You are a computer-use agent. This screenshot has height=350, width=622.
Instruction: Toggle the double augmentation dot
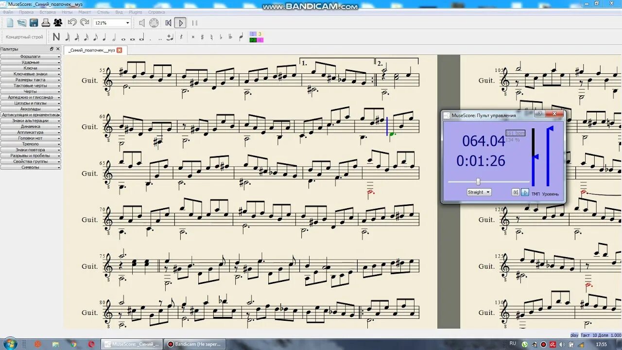(x=160, y=39)
